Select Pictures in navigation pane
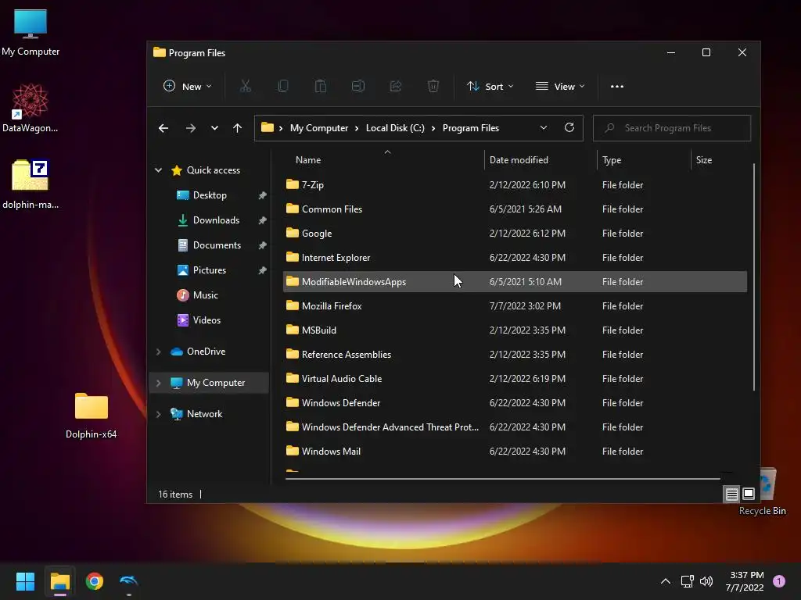Viewport: 801px width, 600px height. click(x=210, y=270)
